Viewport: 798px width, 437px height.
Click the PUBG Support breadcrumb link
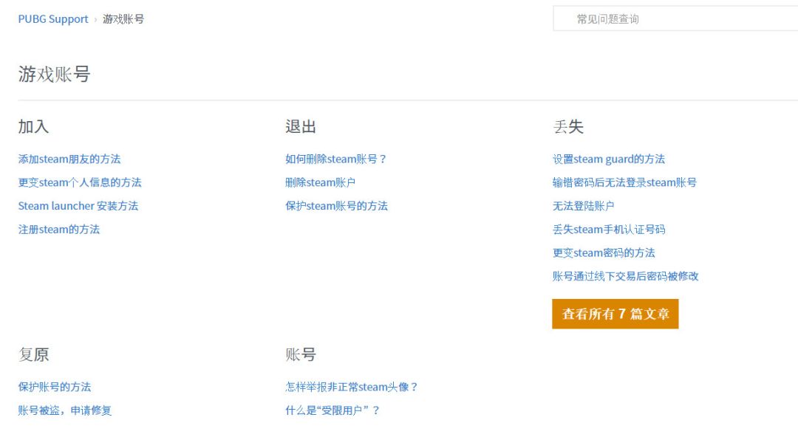[53, 19]
